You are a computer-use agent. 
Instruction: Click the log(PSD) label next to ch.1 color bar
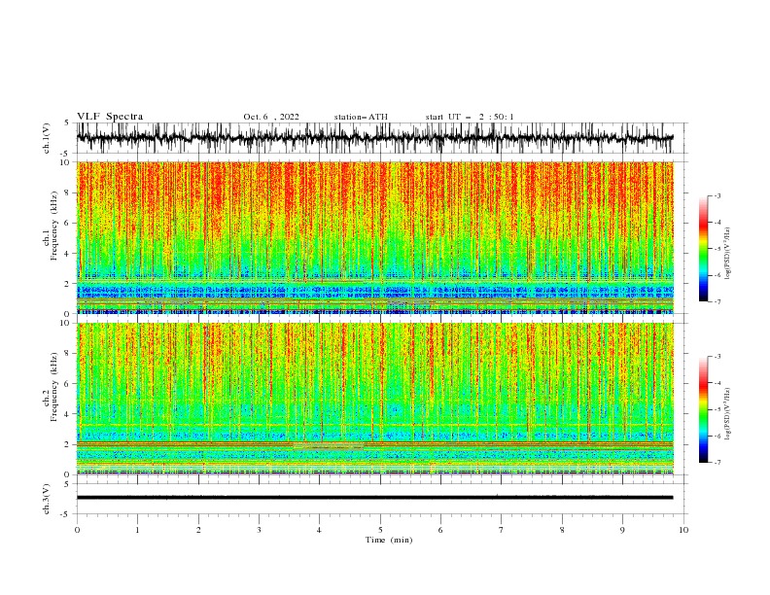click(x=727, y=254)
